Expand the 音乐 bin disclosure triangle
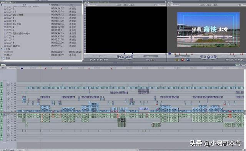 click(x=2, y=58)
